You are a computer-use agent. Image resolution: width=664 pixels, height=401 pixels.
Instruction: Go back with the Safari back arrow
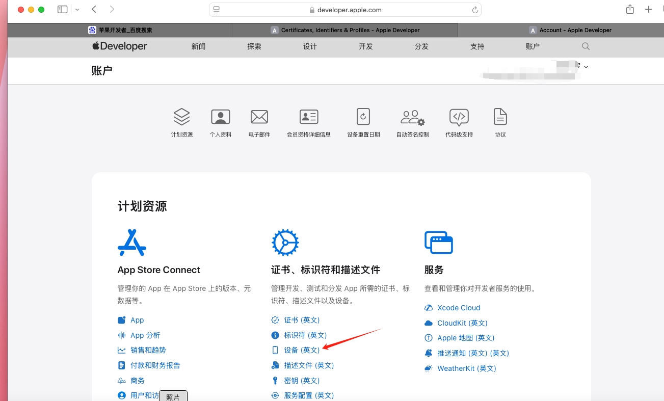pyautogui.click(x=94, y=10)
